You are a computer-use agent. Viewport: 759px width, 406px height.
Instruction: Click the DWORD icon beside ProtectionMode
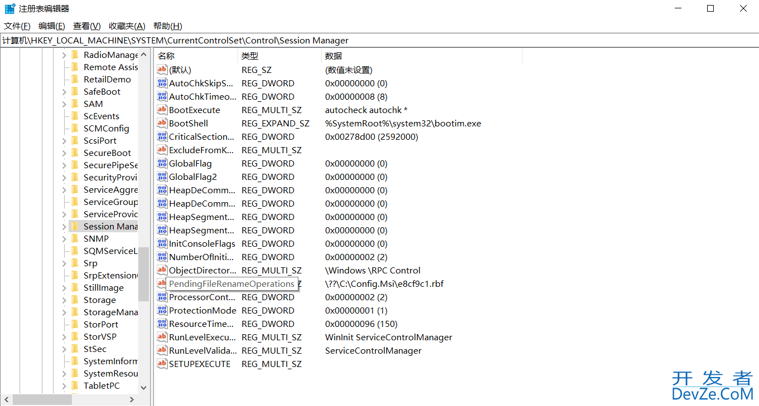(162, 310)
